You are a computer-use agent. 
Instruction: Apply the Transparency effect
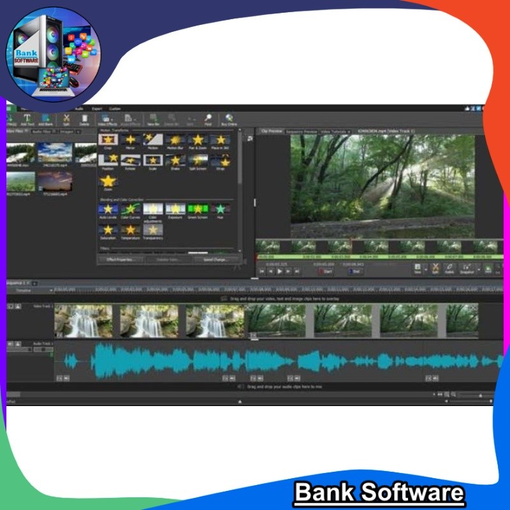(x=153, y=232)
